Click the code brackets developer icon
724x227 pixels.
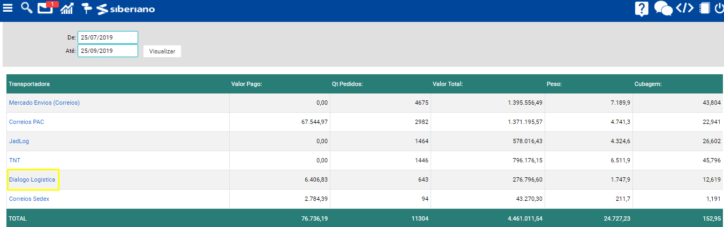coord(685,8)
